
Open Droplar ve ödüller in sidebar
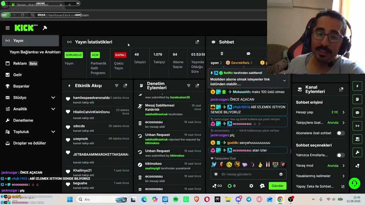point(31,143)
